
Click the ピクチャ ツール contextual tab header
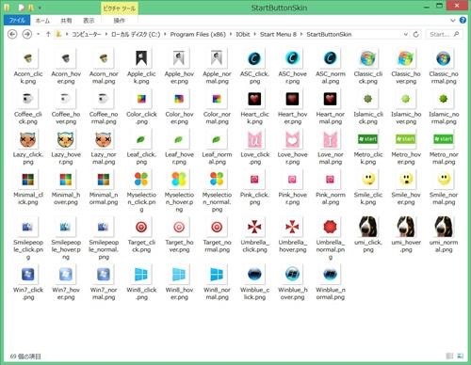tap(120, 8)
